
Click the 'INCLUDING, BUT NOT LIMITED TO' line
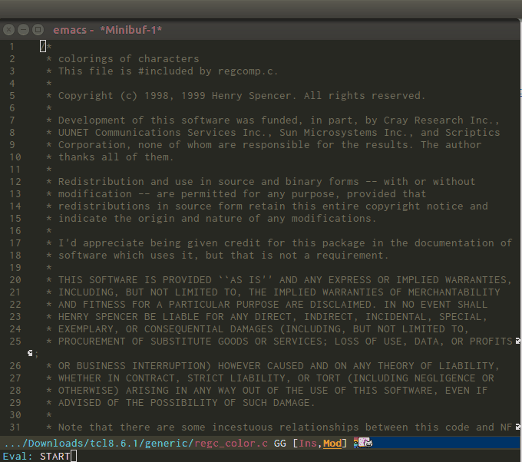(x=273, y=292)
